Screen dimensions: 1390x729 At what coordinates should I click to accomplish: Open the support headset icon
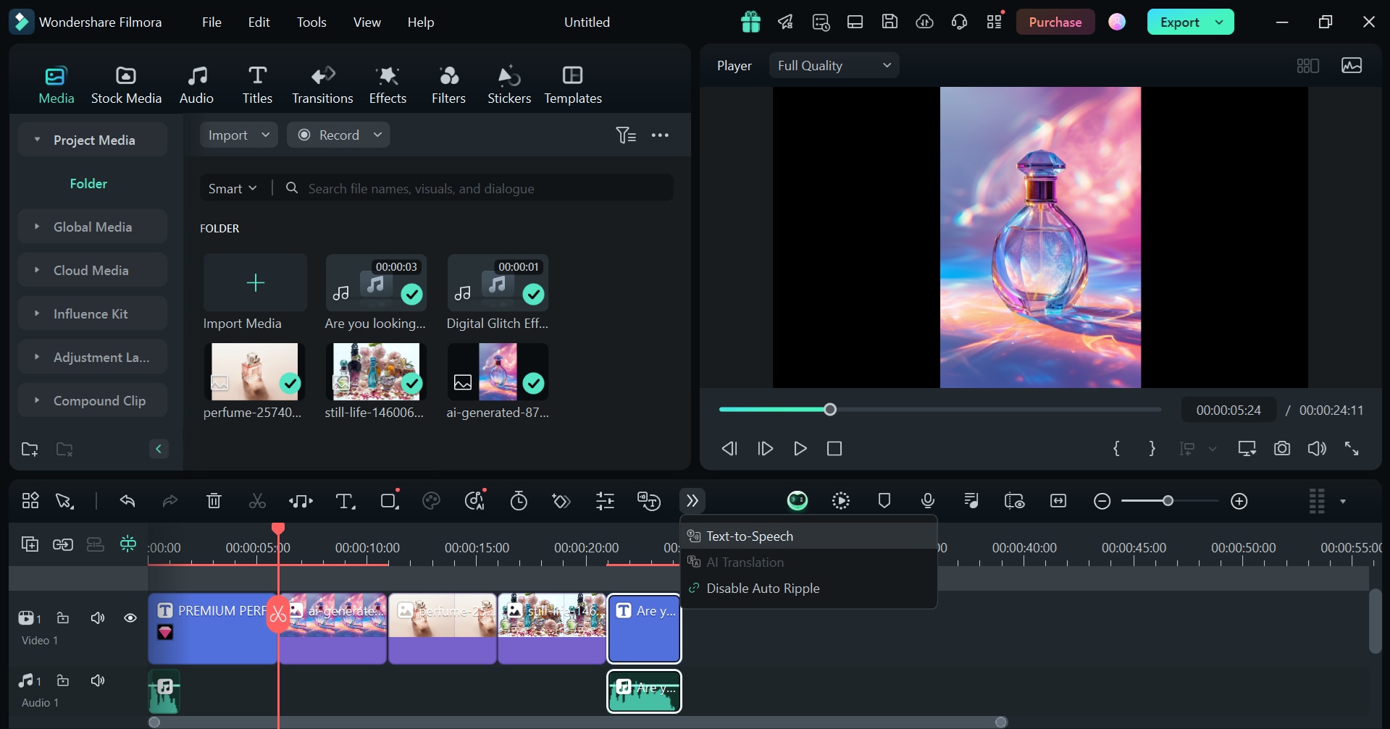(959, 22)
